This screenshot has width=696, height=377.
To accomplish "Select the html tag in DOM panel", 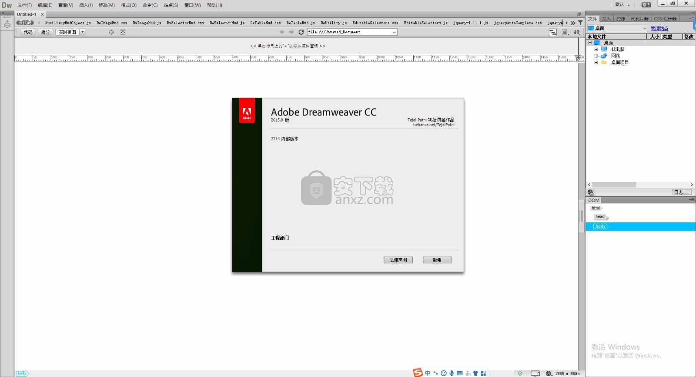I will [x=596, y=208].
